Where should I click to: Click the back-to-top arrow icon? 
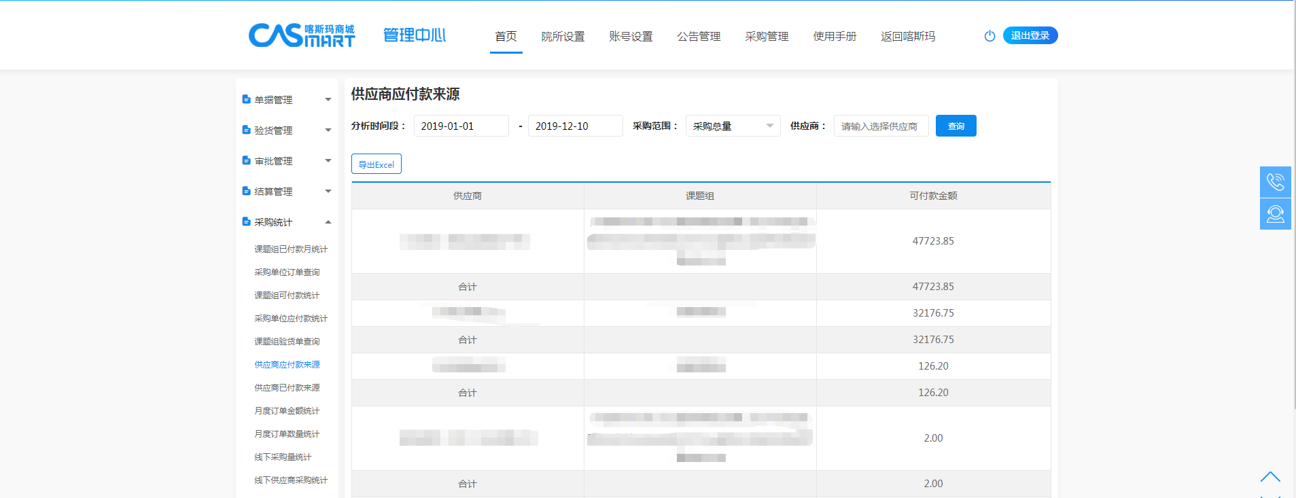pos(1269,477)
